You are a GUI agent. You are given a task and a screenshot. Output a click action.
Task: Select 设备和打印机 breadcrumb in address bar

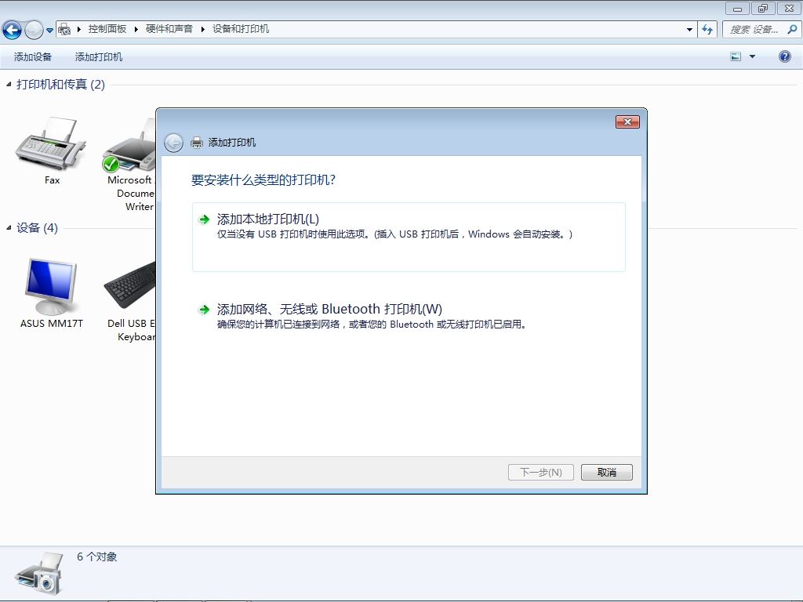coord(241,29)
